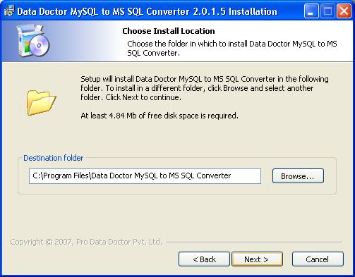Screen dimensions: 355x277
Task: Click the 'Setup will install Data Doctor' paragraph
Action: (205, 88)
